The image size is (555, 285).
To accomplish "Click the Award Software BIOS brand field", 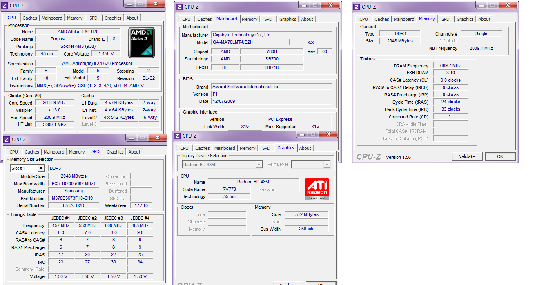I will click(271, 87).
